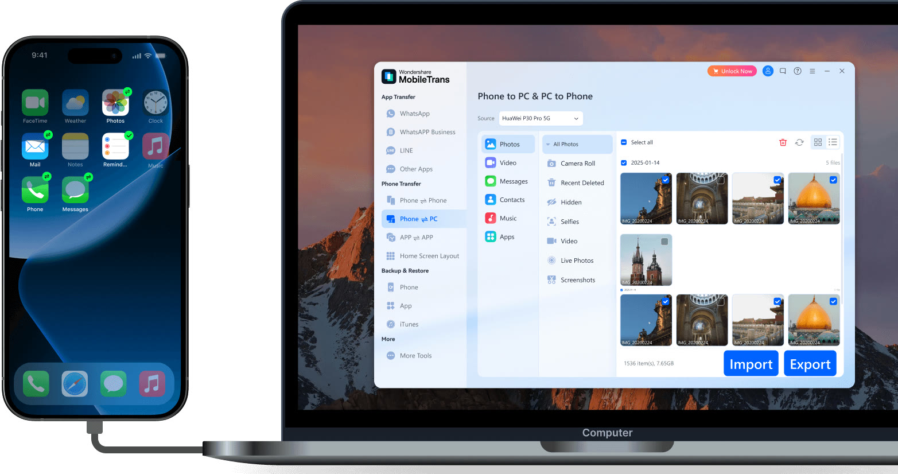The width and height of the screenshot is (898, 474).
Task: Click the Import button
Action: (751, 363)
